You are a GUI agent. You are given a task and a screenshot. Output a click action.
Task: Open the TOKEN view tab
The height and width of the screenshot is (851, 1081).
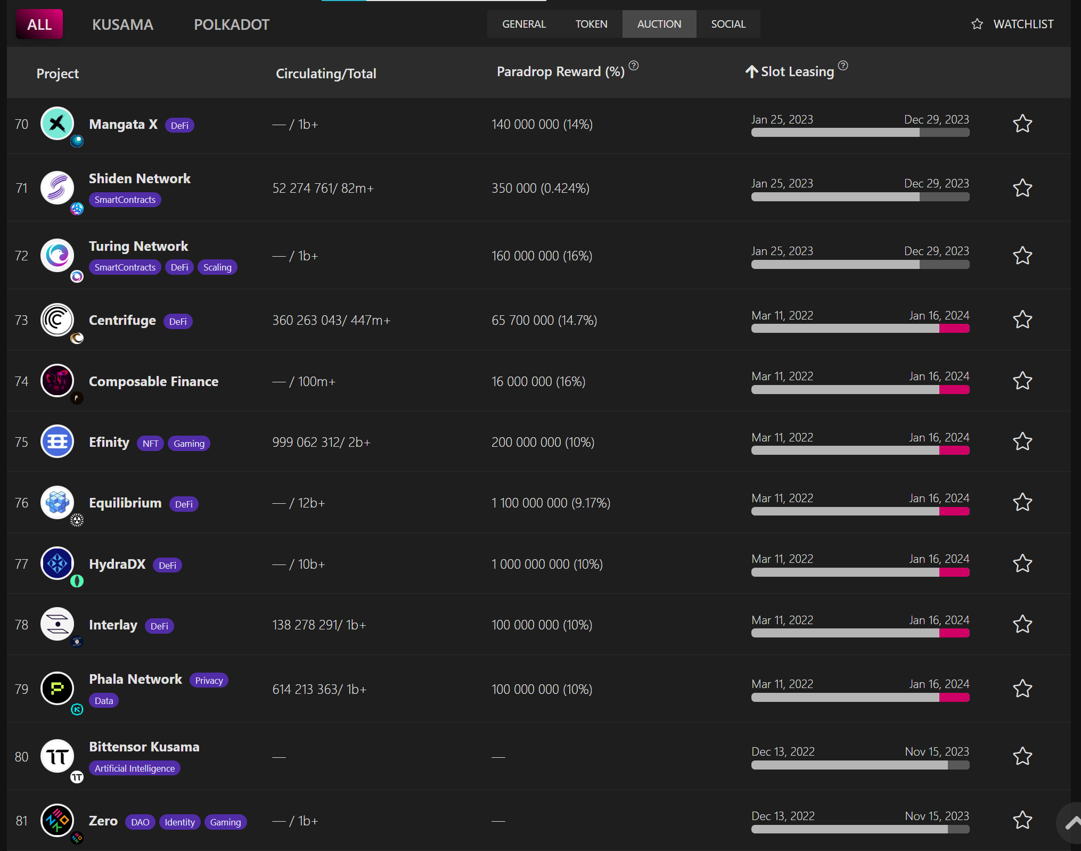(591, 24)
